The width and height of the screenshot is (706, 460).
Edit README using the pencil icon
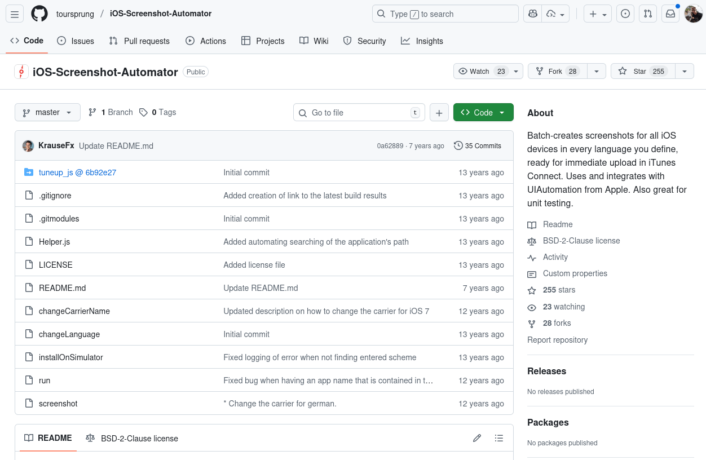[x=477, y=438]
